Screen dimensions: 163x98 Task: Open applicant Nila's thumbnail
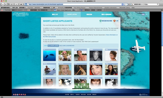click(111, 56)
